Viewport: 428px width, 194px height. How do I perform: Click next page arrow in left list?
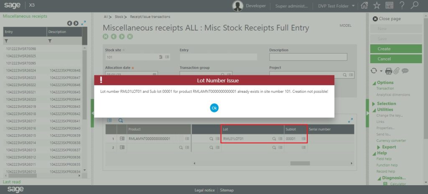pyautogui.click(x=76, y=23)
